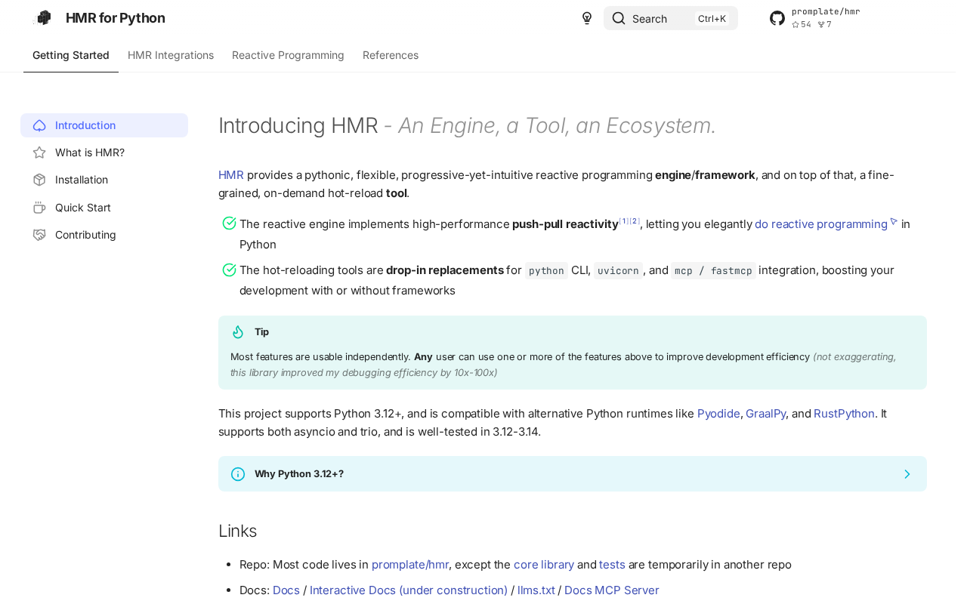This screenshot has width=967, height=604.
Task: Expand the 'Why Python 3.12+?' section
Action: 299,474
